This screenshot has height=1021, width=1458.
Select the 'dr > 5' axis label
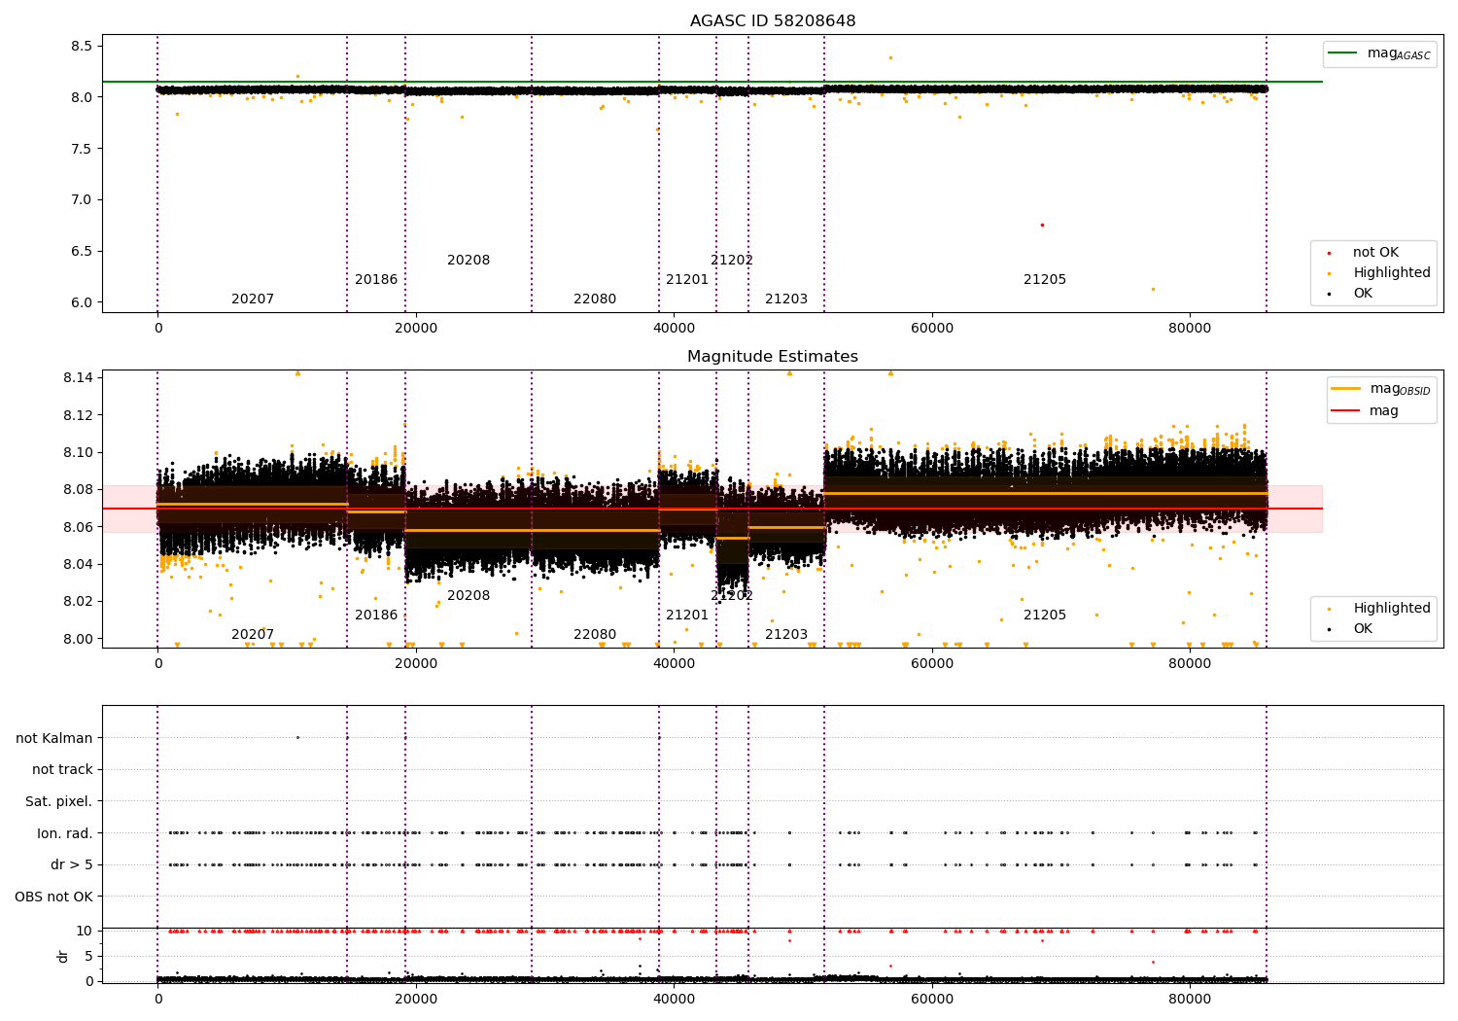[72, 865]
